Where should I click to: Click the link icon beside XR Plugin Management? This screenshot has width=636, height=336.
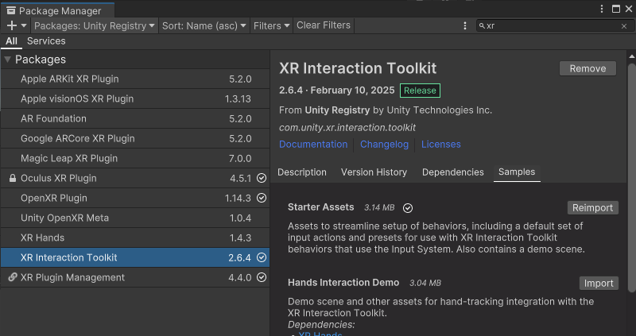point(12,278)
